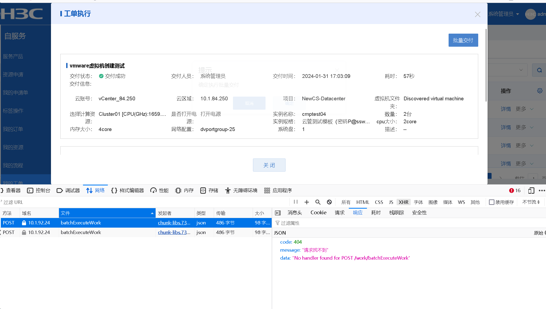Filter requests by 媒体
This screenshot has width=546, height=309.
448,202
